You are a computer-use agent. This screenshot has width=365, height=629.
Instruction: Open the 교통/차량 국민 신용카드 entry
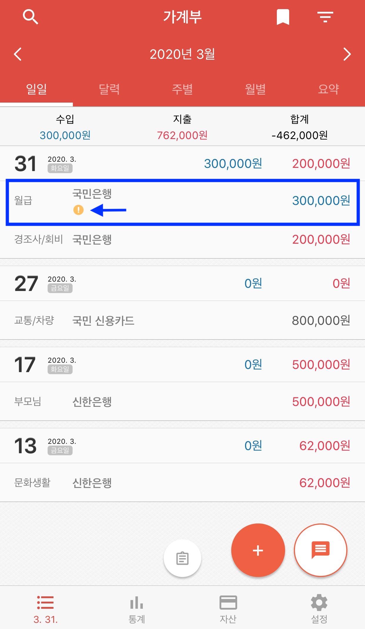(x=182, y=320)
